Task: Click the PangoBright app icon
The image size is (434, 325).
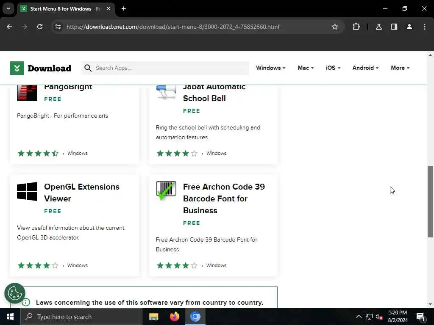Action: coord(27,93)
